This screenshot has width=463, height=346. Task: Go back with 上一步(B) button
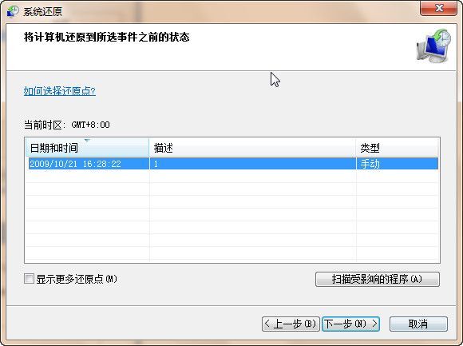pyautogui.click(x=291, y=324)
